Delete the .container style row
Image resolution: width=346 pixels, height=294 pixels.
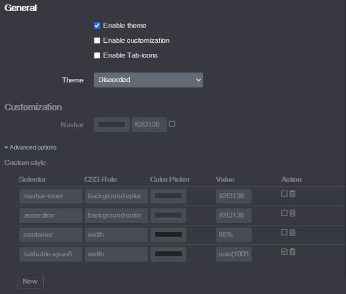(293, 232)
